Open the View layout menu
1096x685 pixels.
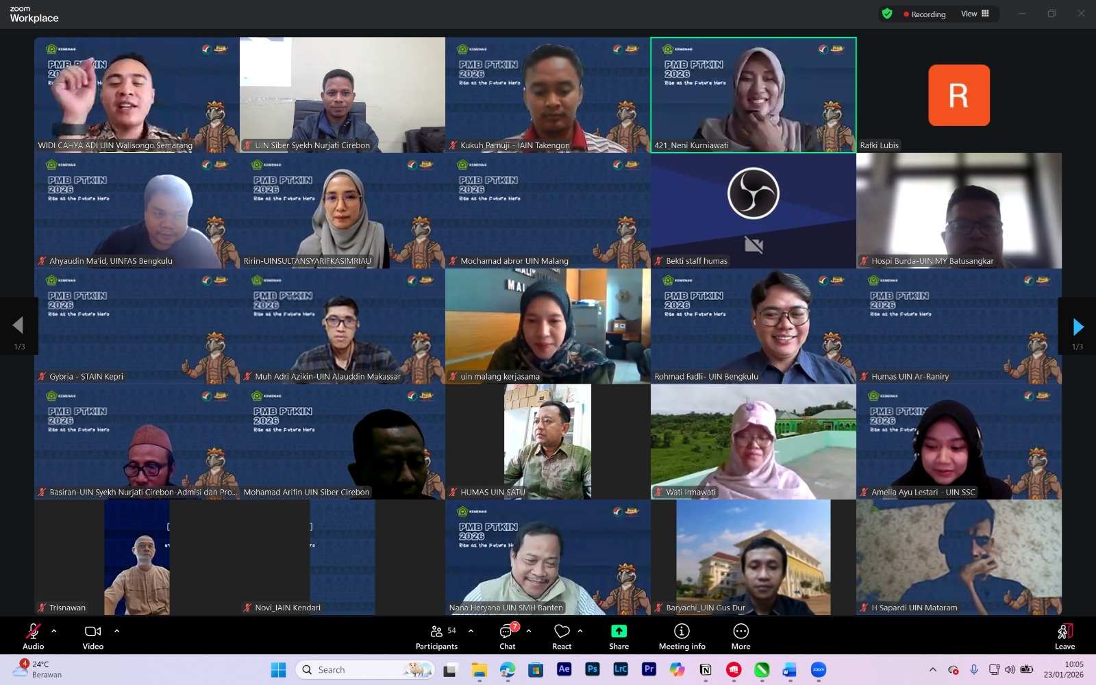[975, 14]
